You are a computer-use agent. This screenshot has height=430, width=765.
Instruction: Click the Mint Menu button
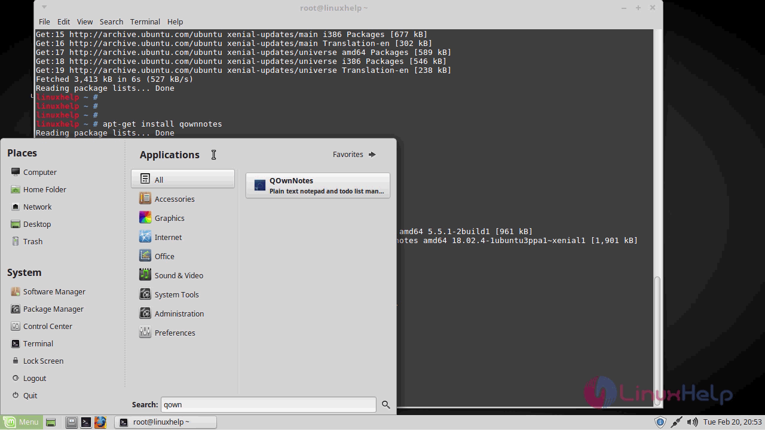pyautogui.click(x=22, y=422)
